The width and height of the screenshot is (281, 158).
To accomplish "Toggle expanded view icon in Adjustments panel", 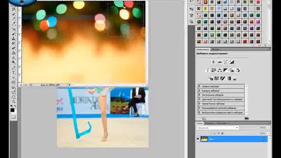I will pyautogui.click(x=204, y=118).
